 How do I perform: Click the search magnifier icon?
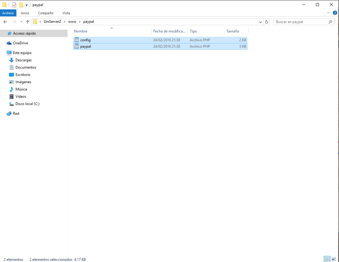pos(330,22)
